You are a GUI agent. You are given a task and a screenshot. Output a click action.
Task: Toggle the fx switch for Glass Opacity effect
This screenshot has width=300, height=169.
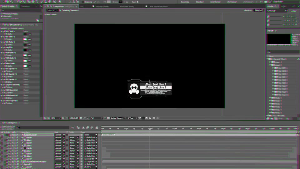(x=4, y=100)
